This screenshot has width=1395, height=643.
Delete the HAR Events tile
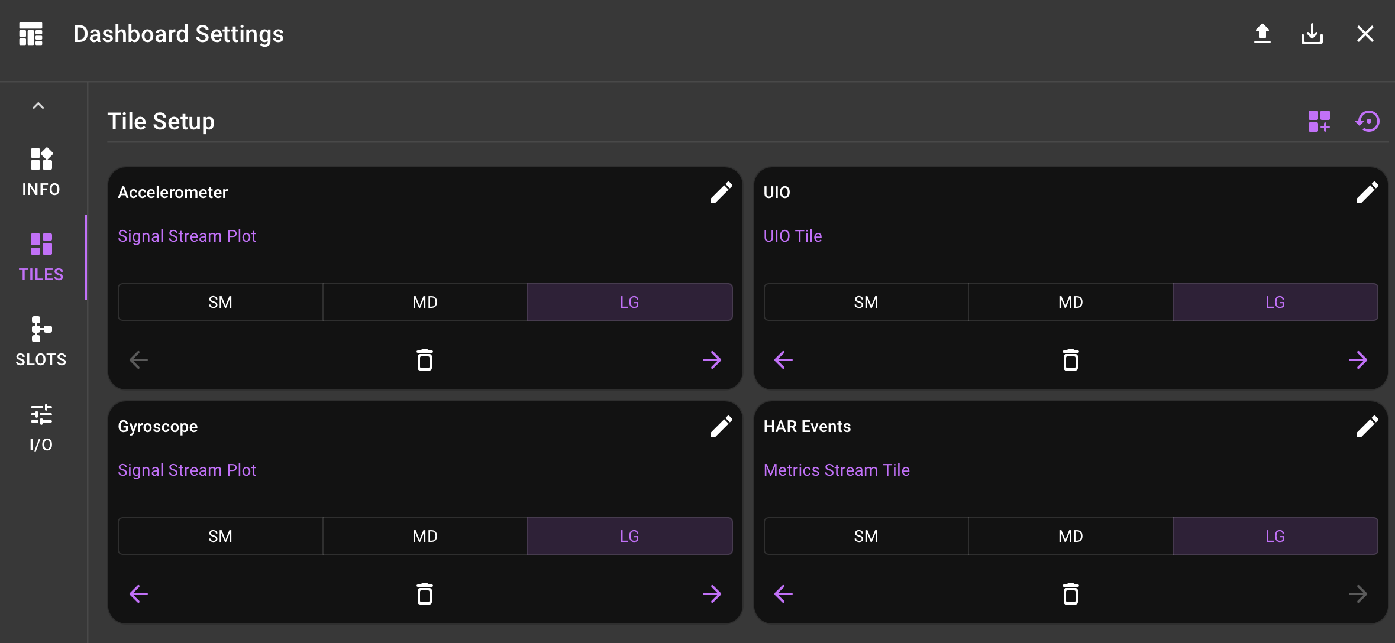[x=1070, y=593]
